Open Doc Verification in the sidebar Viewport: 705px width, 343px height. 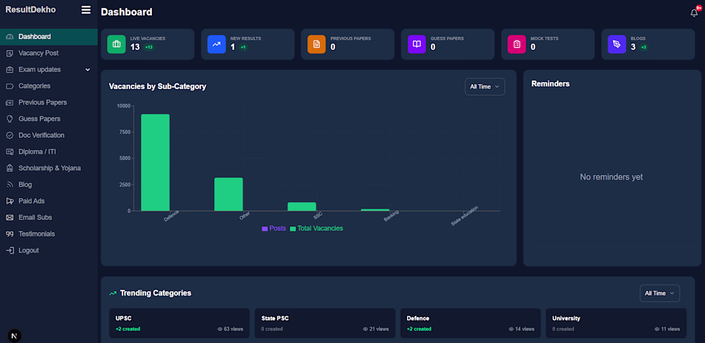point(49,135)
